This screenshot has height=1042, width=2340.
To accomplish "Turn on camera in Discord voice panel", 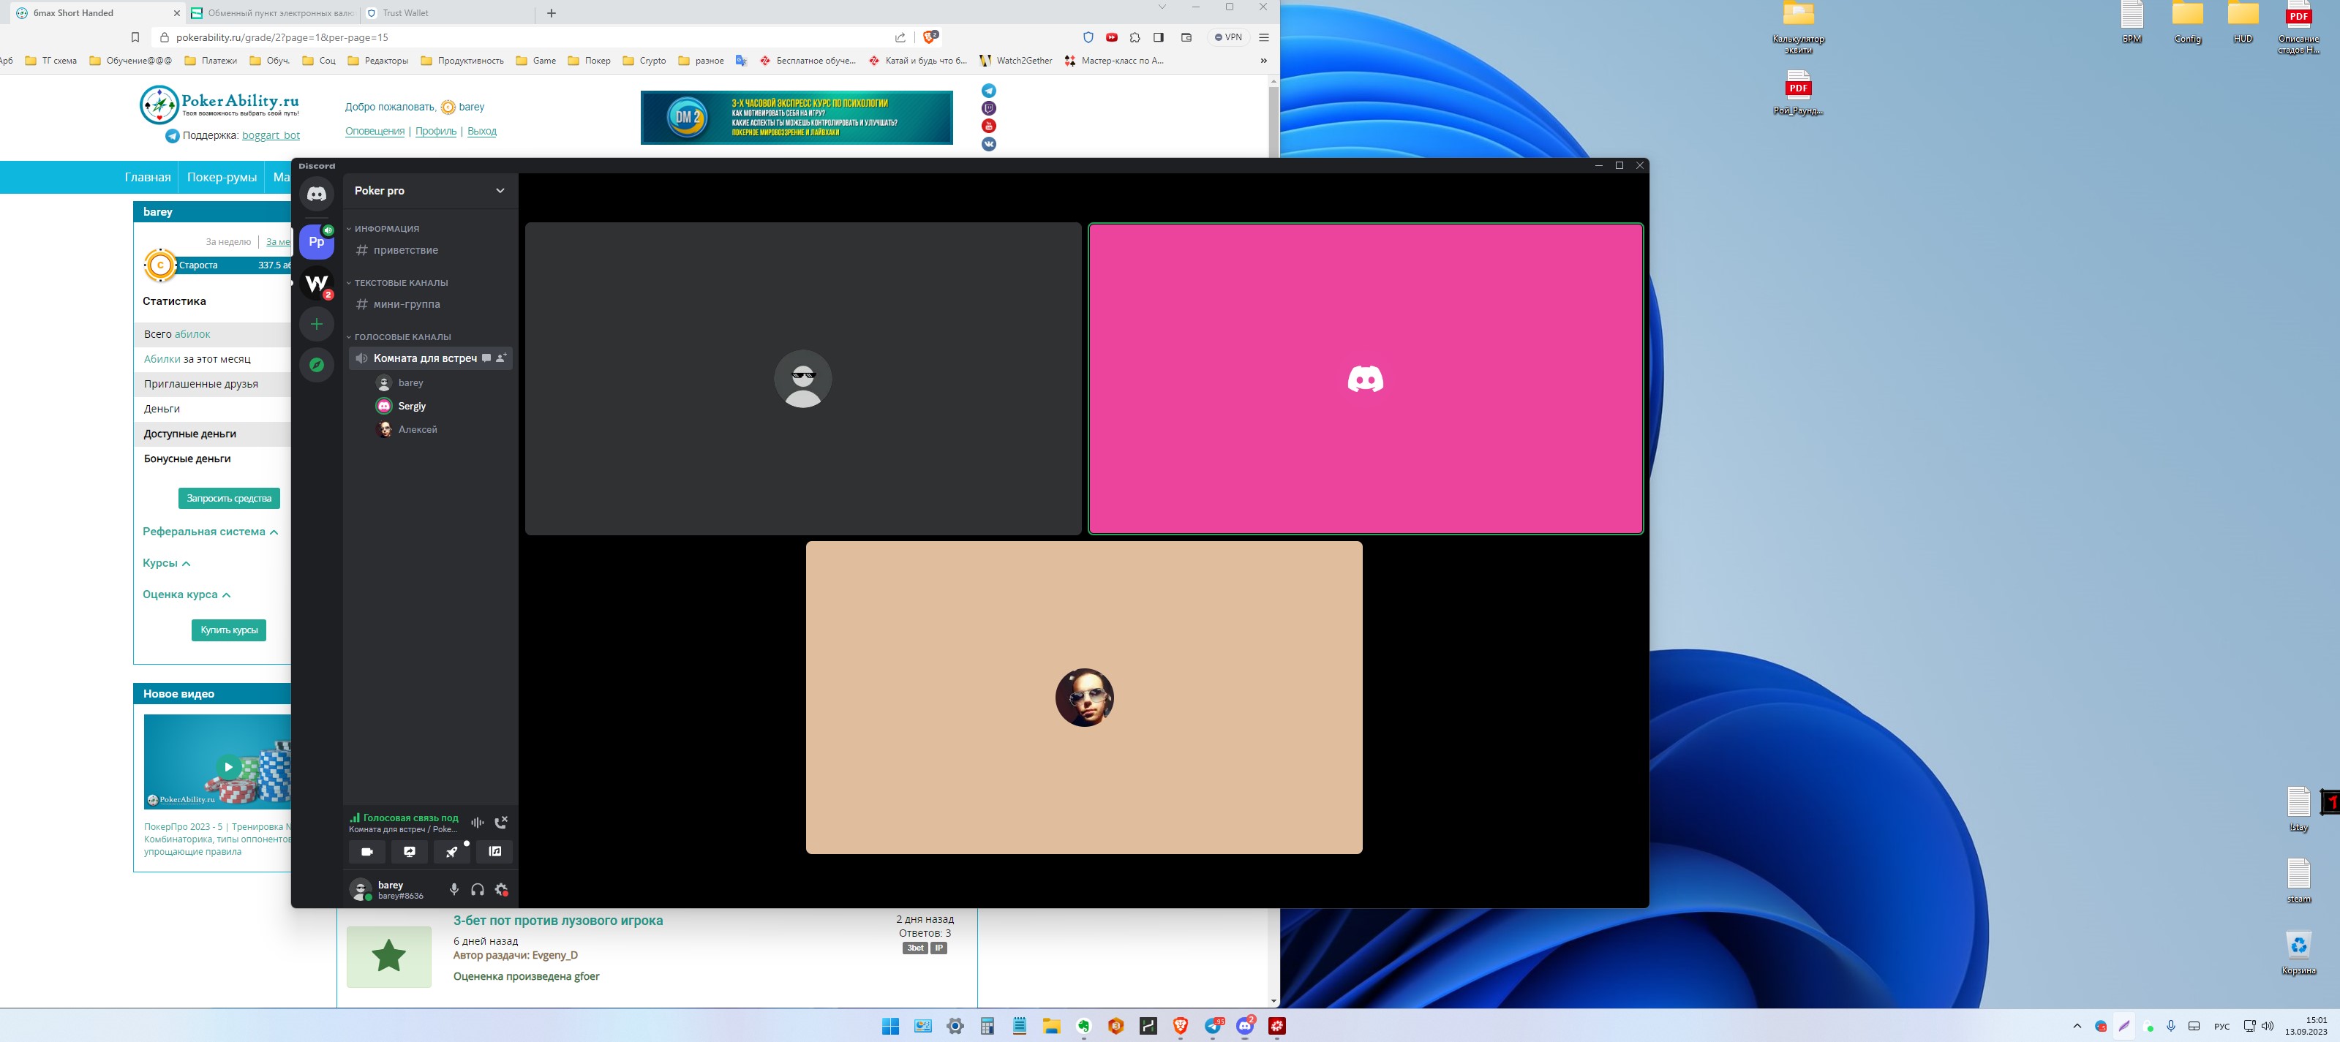I will [367, 851].
